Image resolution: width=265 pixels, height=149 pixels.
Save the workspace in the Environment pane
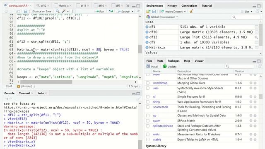(154, 12)
